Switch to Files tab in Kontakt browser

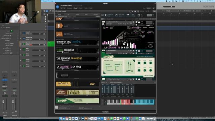[68, 14]
